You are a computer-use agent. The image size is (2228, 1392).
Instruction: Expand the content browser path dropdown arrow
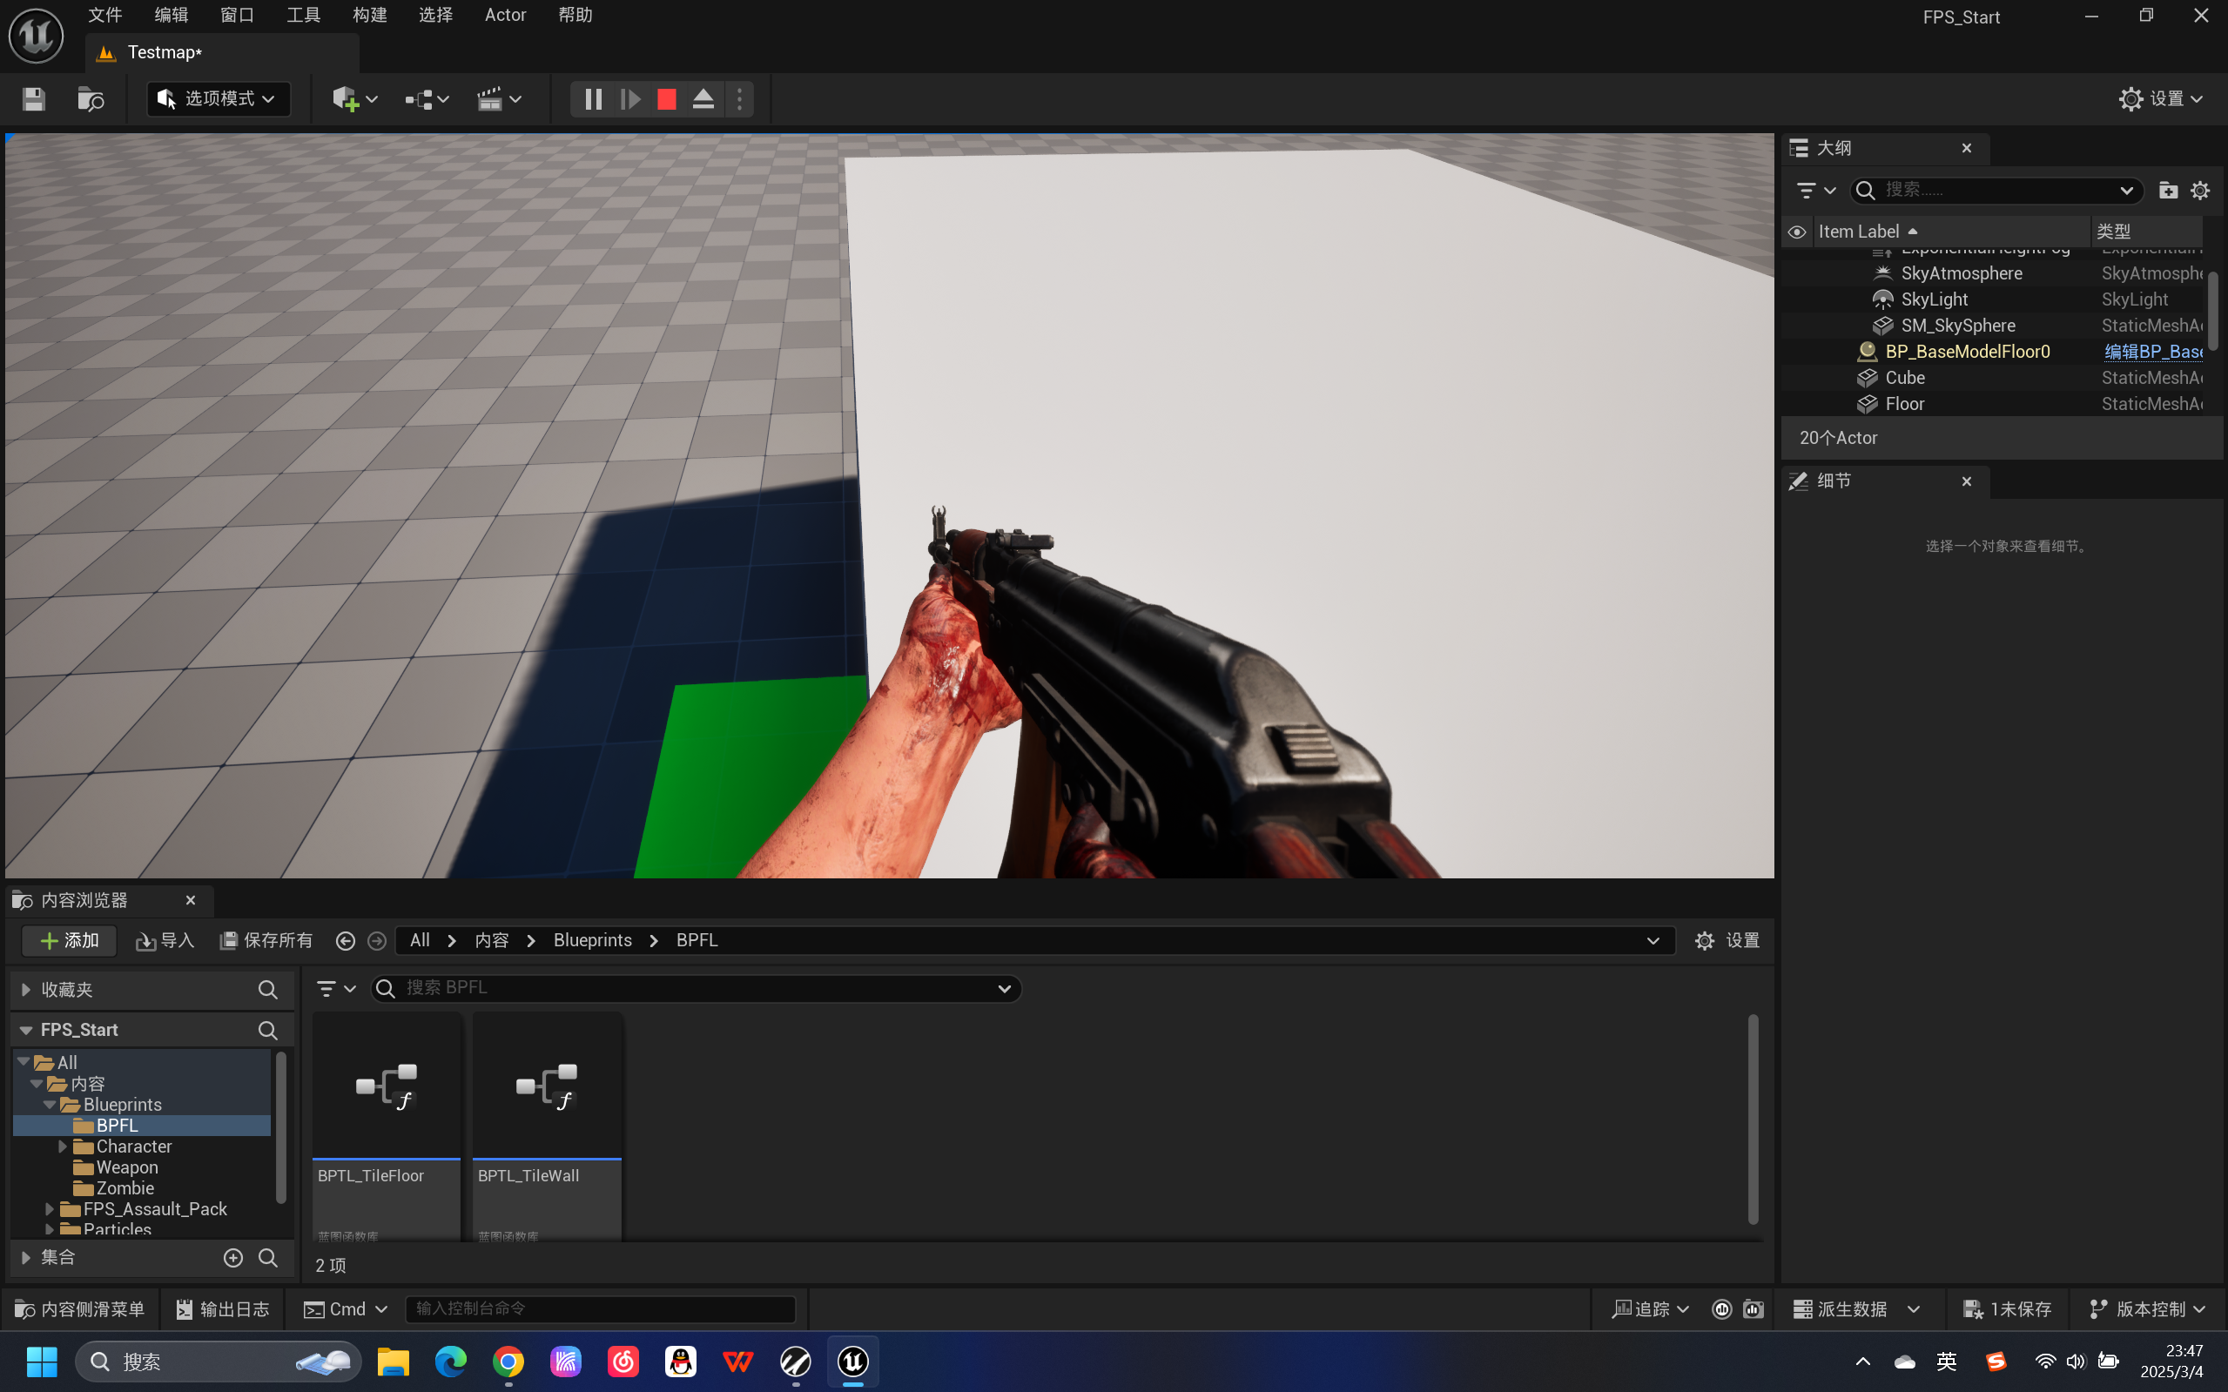[x=1652, y=940]
